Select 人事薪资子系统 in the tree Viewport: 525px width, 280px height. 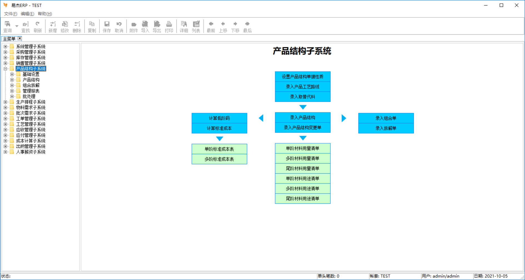pos(31,152)
